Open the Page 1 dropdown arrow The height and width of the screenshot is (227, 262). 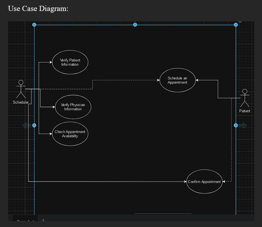[x=34, y=222]
